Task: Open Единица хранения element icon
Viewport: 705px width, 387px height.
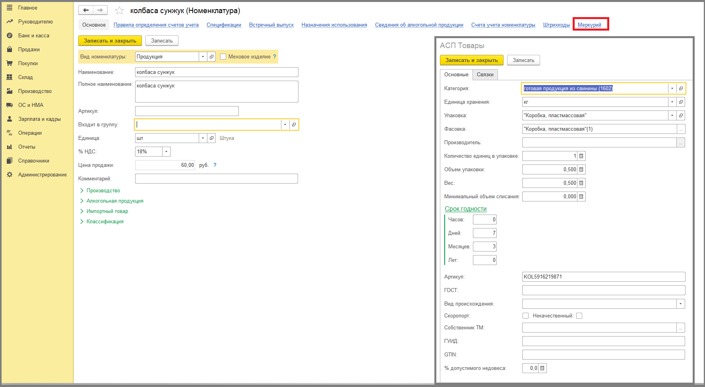Action: (681, 102)
